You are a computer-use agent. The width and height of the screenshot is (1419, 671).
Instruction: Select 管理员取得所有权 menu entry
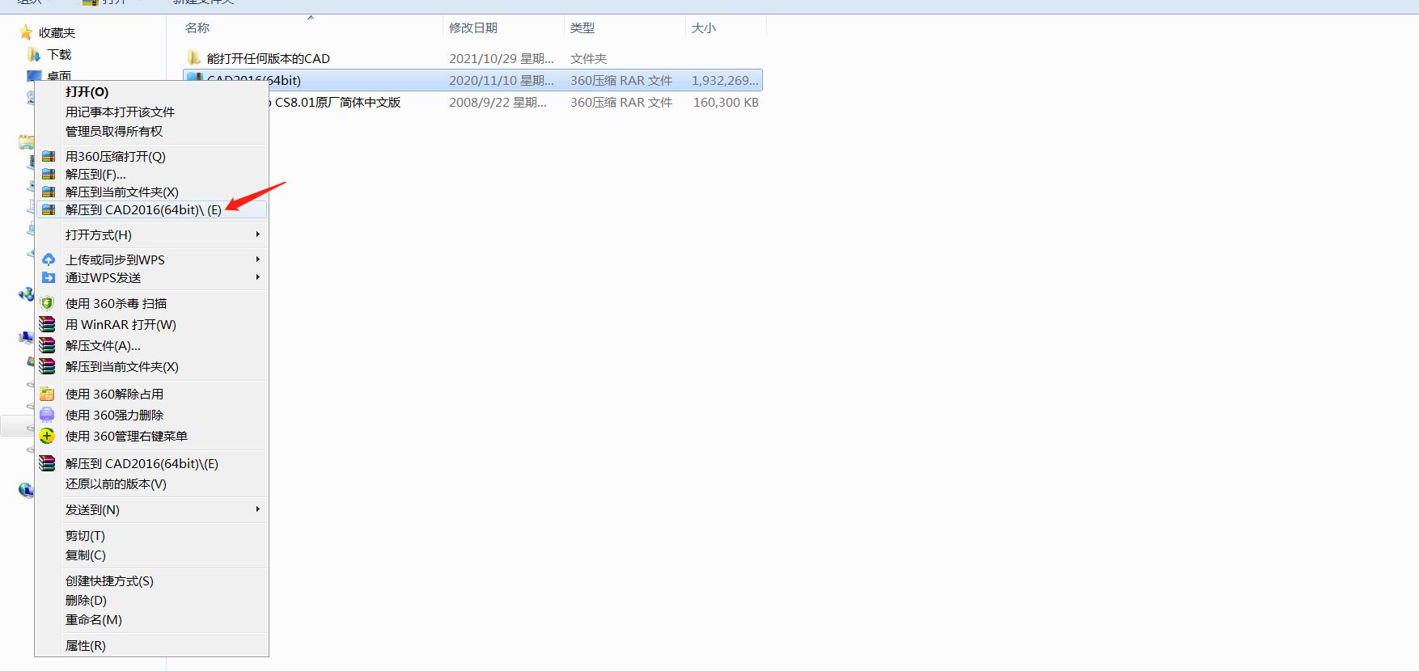[114, 132]
